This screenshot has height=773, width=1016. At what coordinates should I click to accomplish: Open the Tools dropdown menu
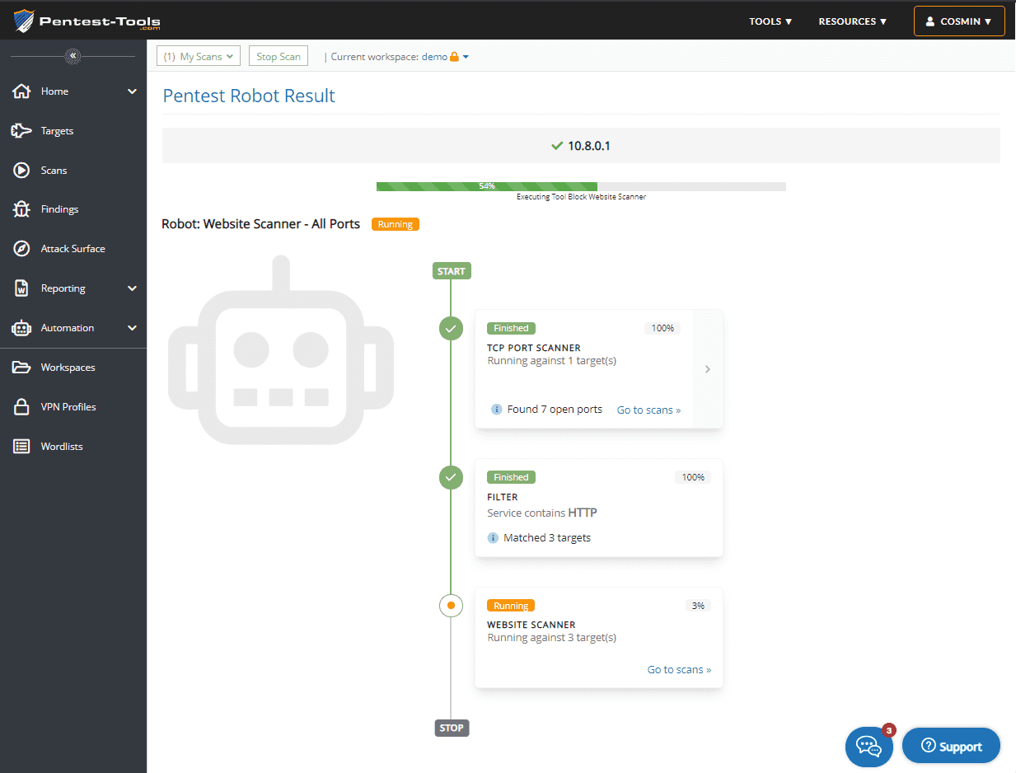pyautogui.click(x=770, y=21)
